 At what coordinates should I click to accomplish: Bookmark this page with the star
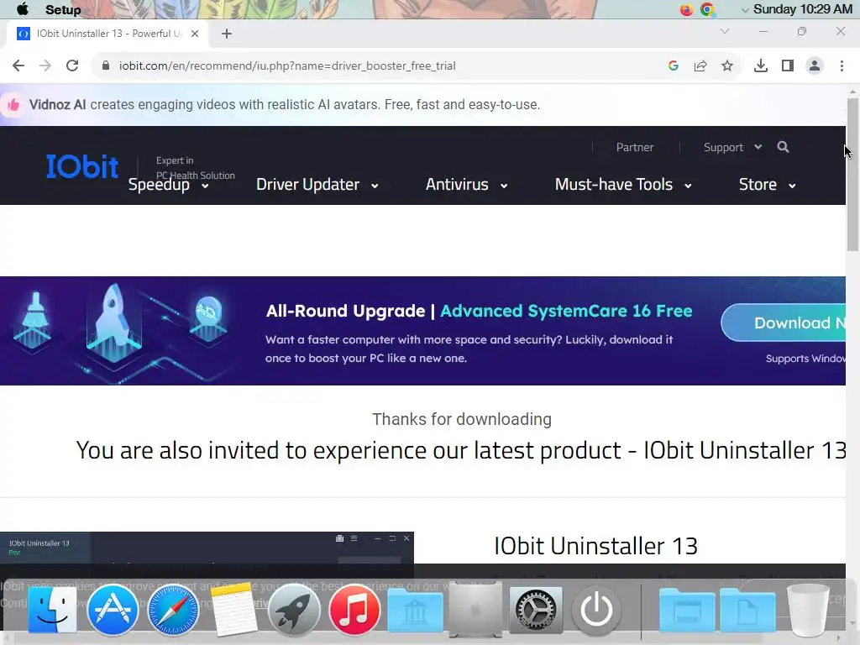point(727,66)
